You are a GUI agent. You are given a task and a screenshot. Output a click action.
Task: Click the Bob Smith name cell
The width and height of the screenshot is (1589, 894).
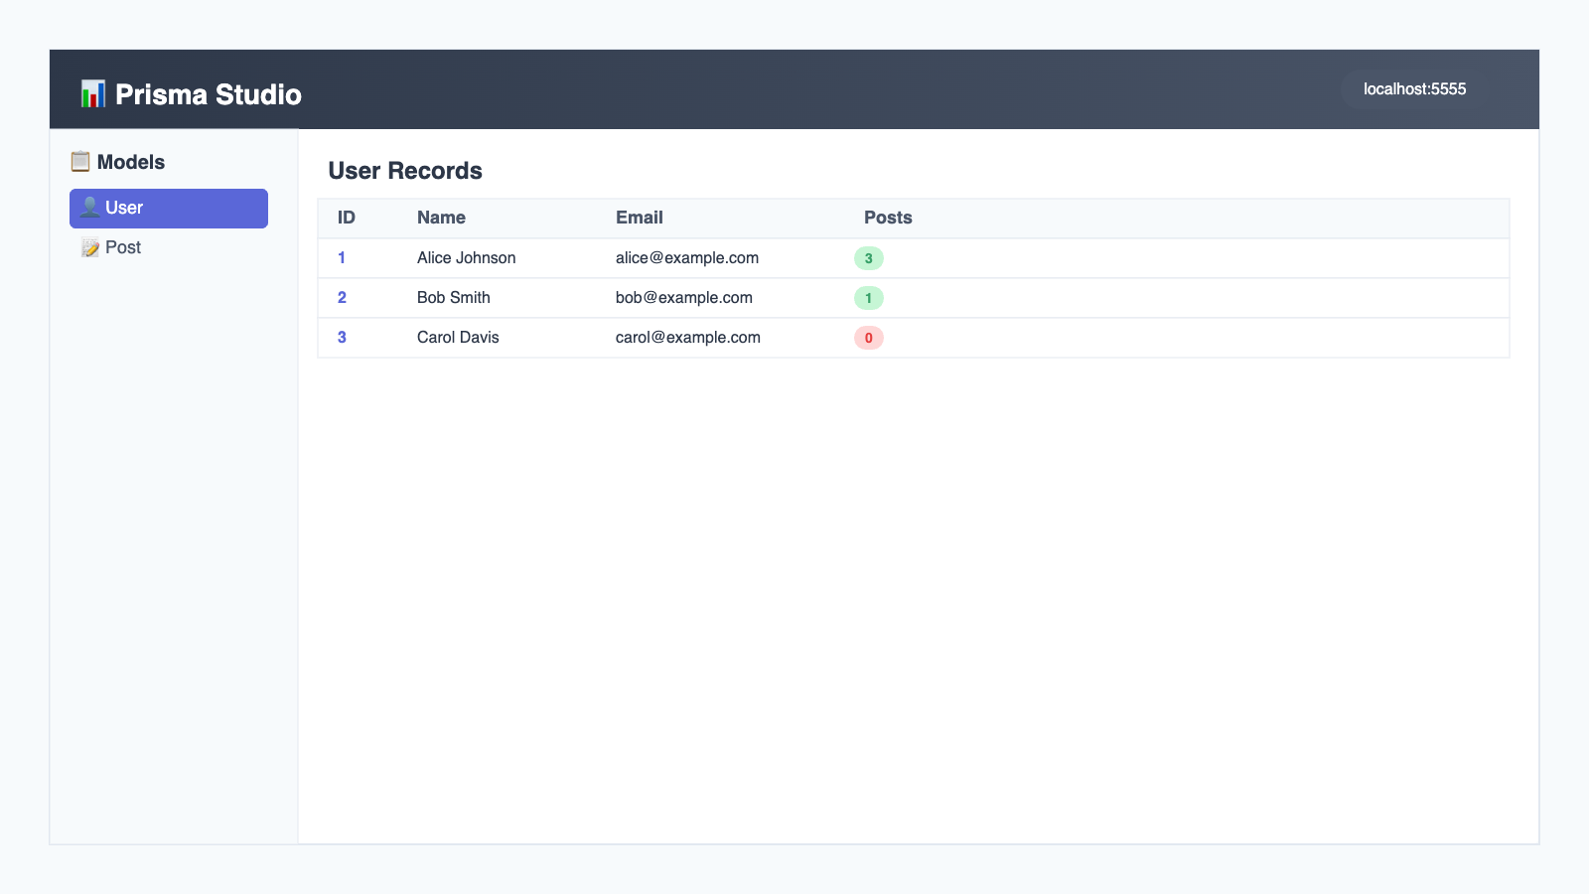coord(454,298)
